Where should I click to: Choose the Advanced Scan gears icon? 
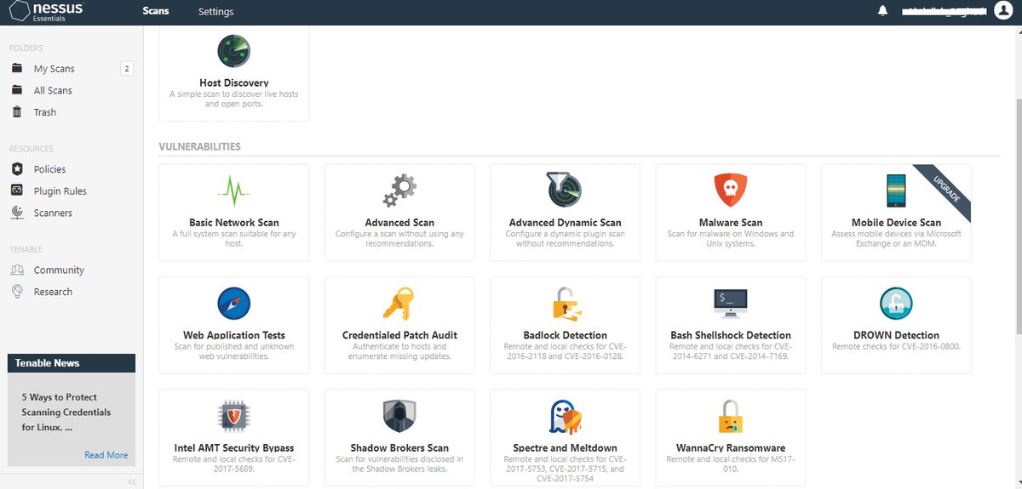(399, 190)
